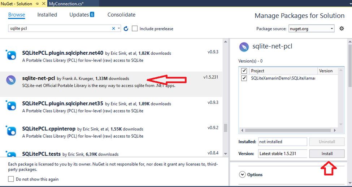Click the Installed not installed field
352x187 pixels.
tap(282, 142)
